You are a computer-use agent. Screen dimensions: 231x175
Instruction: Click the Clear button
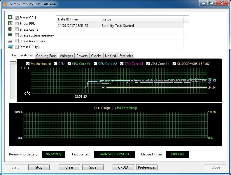(69, 167)
